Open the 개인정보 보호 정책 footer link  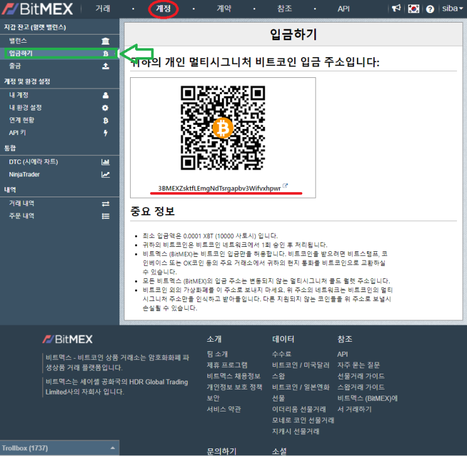[x=234, y=388]
